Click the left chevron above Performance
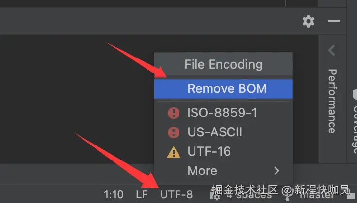This screenshot has height=203, width=357. click(x=332, y=50)
